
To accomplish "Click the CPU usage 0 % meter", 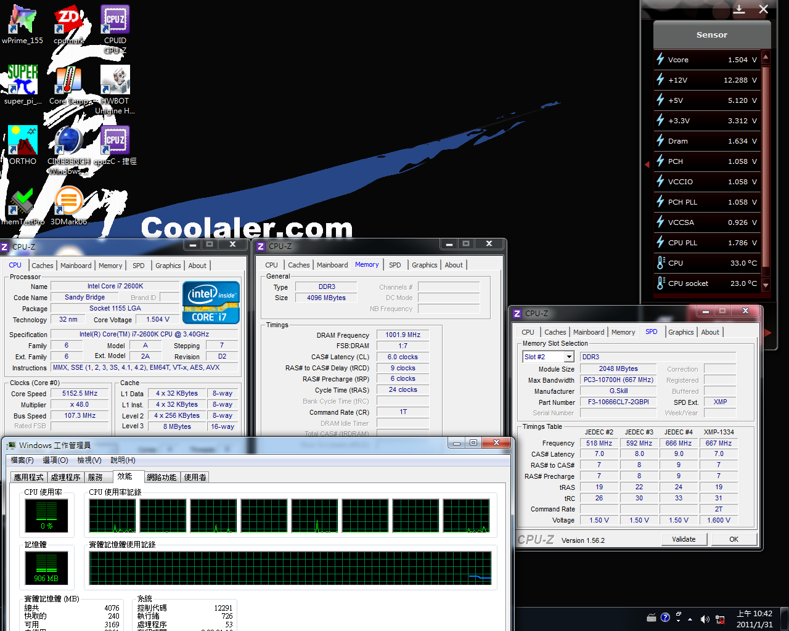I will point(47,515).
